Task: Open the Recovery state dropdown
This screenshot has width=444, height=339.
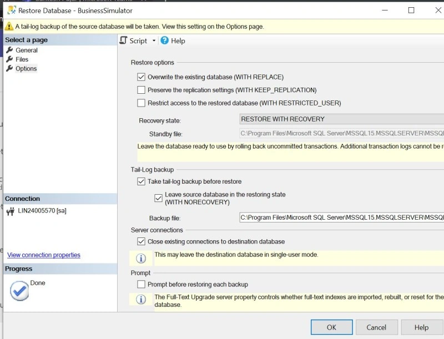Action: tap(341, 119)
